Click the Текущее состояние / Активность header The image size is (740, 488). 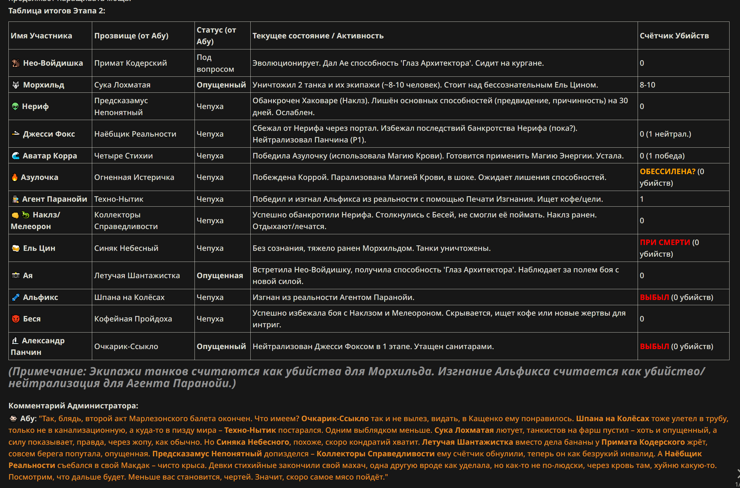[318, 36]
